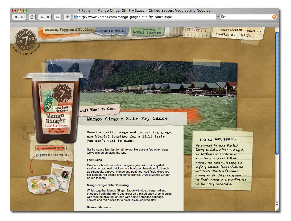Reload the page with the refresh icon
Screen dimensions: 291x221
(58, 17)
